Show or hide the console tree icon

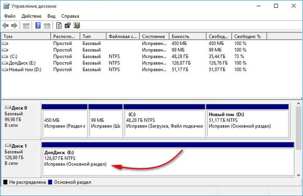pyautogui.click(x=26, y=25)
